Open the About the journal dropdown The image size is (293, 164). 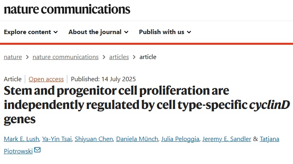98,32
